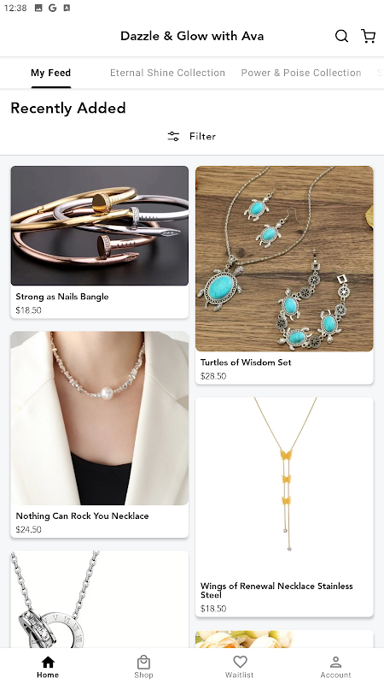Tap the Wings of Renewal Necklace Stainless Steel title

point(276,590)
